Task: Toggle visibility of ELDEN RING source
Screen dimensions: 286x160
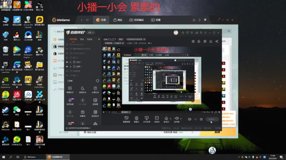Action: click(67, 53)
